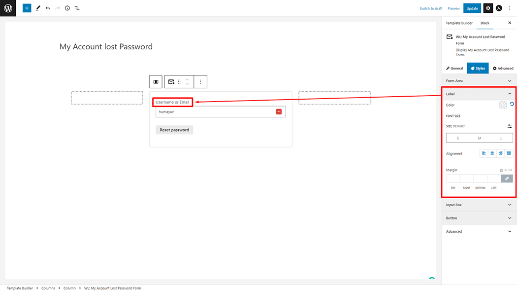The image size is (517, 291).
Task: Open block options three-dot menu
Action: click(200, 81)
